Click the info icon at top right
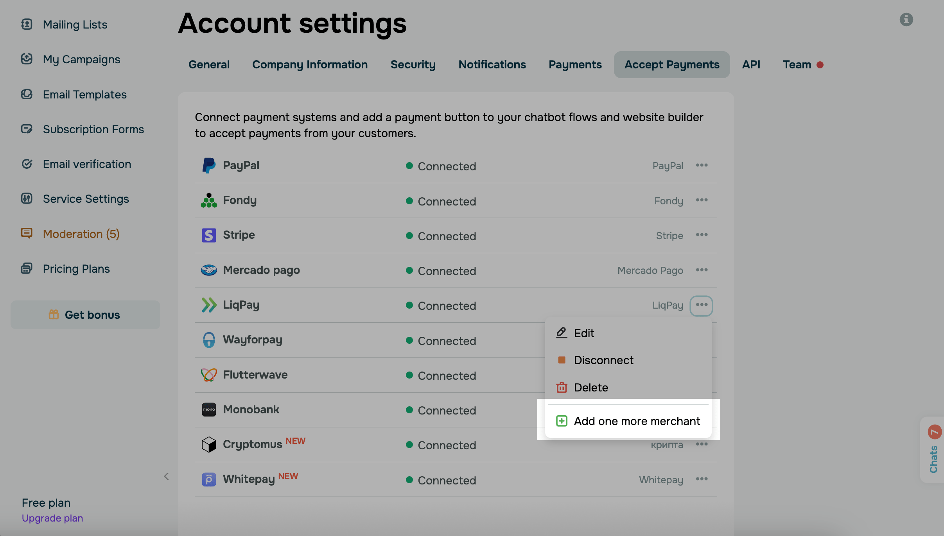944x536 pixels. [906, 20]
